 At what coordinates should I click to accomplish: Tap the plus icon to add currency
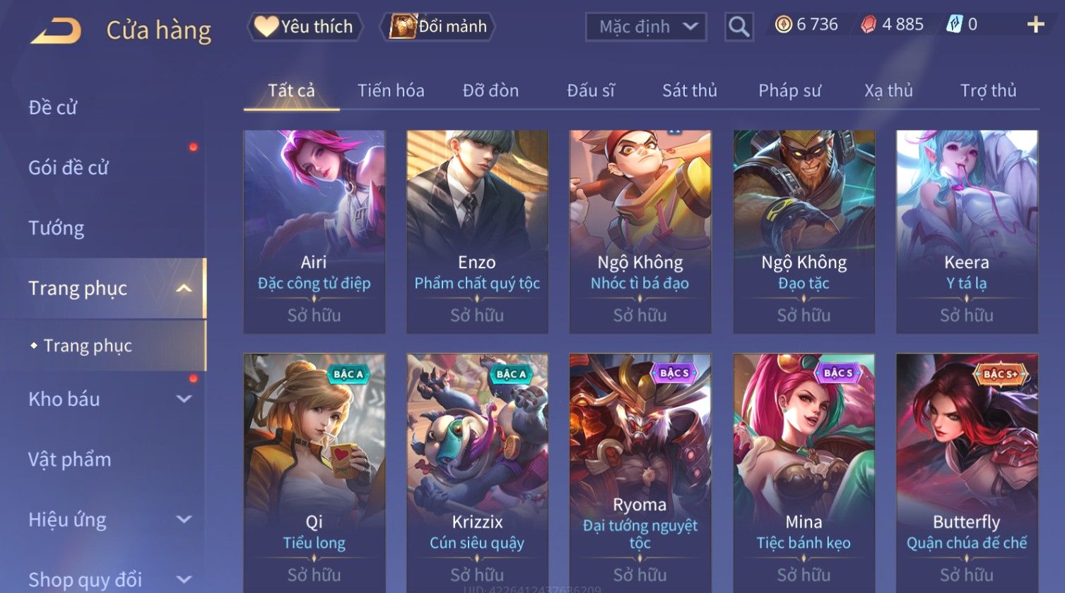[1035, 25]
